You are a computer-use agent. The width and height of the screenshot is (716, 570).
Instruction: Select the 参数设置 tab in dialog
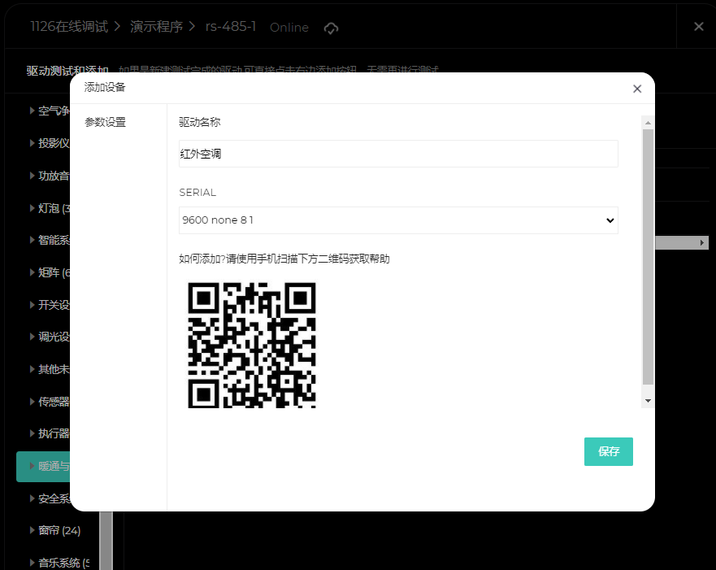105,122
